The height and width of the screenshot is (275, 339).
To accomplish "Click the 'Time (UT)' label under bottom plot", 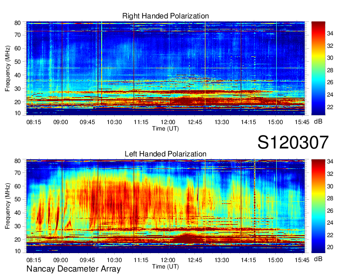I will (x=166, y=267).
